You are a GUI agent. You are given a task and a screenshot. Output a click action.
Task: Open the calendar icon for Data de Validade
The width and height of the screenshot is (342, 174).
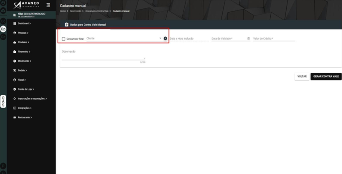248,39
